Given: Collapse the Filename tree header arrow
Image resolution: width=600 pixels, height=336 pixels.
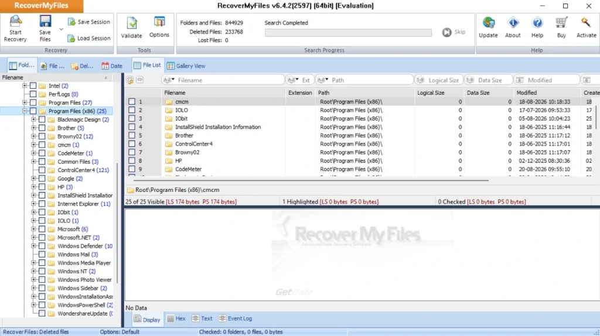Looking at the screenshot, I should [106, 78].
